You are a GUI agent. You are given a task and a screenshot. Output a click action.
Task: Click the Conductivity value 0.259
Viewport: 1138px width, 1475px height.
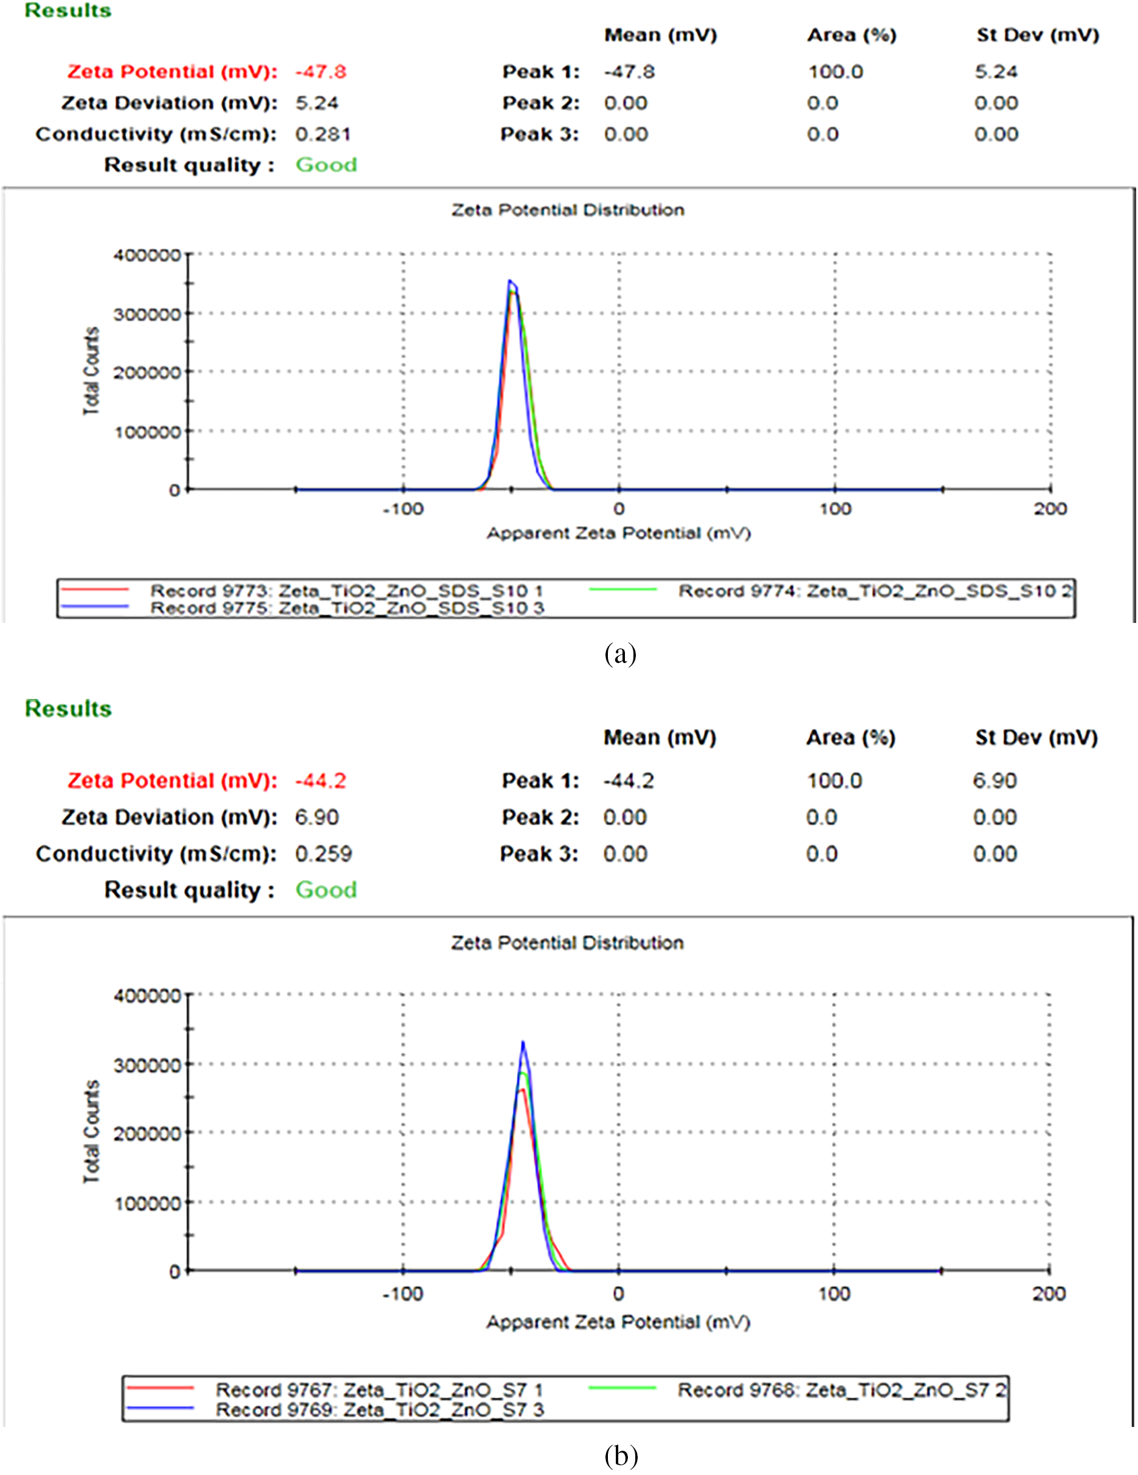coord(323,854)
